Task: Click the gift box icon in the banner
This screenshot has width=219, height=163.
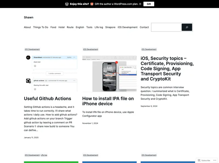Action: tap(92, 4)
